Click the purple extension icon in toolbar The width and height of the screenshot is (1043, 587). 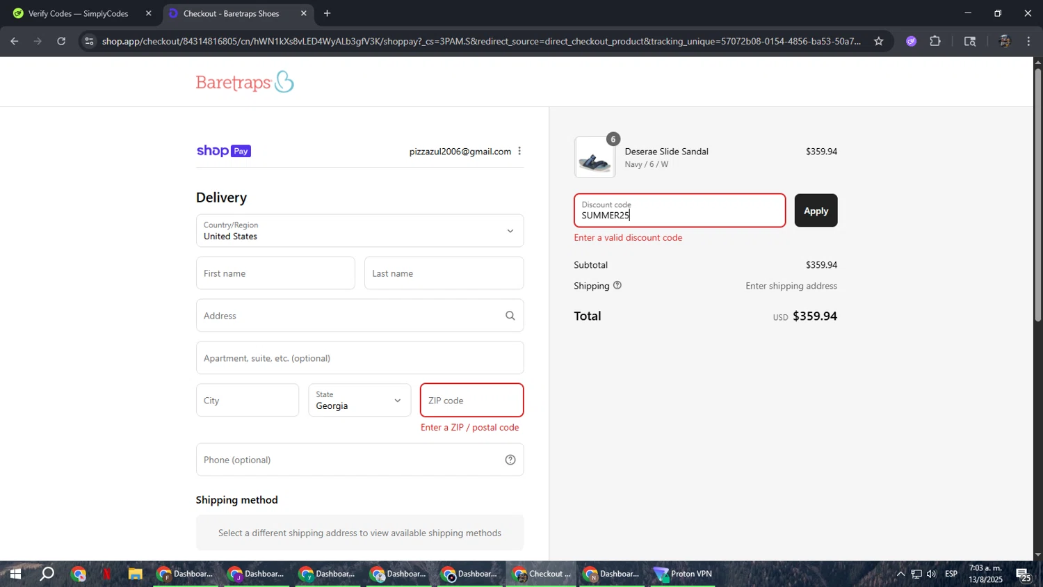[x=911, y=41]
